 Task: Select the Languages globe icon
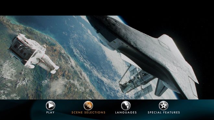[x=126, y=105]
